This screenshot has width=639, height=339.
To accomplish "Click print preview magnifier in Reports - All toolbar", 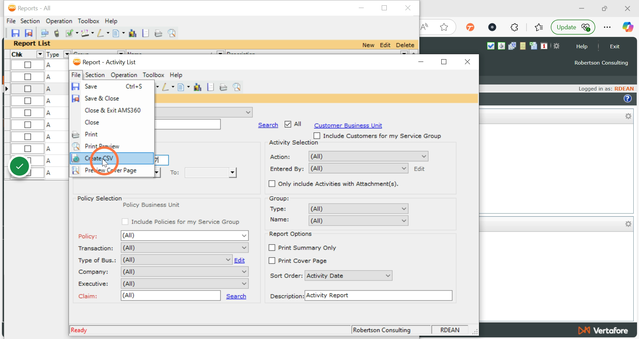I will [x=172, y=33].
